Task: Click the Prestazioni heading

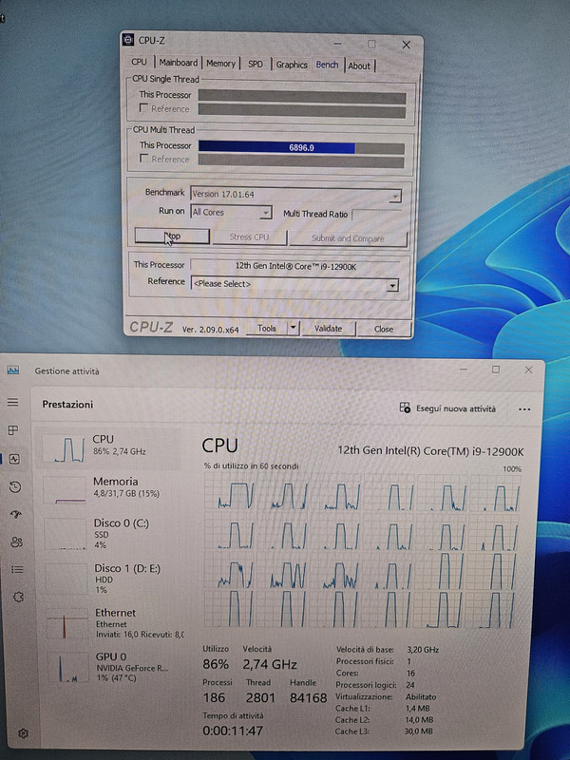Action: tap(67, 405)
